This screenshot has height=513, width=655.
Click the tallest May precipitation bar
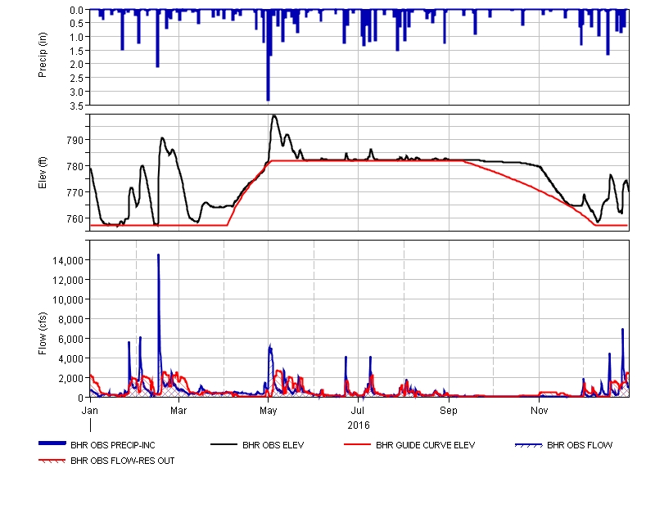point(269,55)
